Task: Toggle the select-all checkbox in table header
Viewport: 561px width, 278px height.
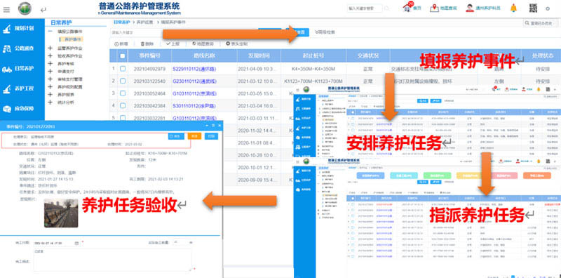Action: (123, 56)
